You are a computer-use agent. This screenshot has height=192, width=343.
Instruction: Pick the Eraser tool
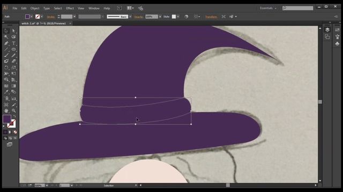pyautogui.click(x=13, y=61)
